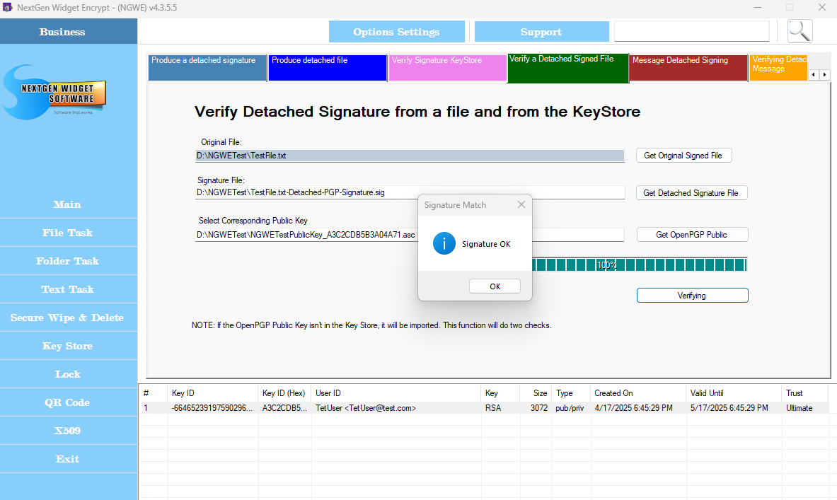Switch to the Produce detached file tab
This screenshot has height=500, width=837.
click(x=327, y=68)
